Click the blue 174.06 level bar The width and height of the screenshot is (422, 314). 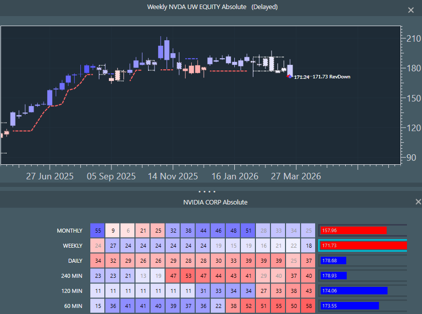[x=354, y=291]
